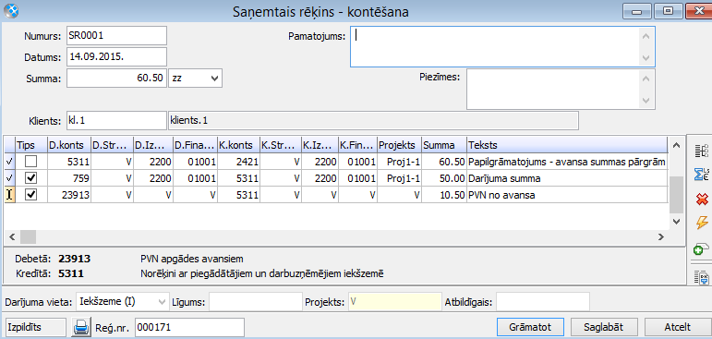Click the Projekts column header
Viewport: 712px width, 339px height.
click(x=399, y=145)
